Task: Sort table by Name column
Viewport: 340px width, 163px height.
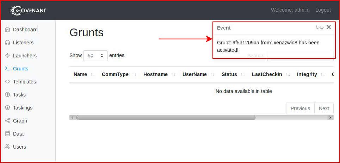Action: coord(84,74)
